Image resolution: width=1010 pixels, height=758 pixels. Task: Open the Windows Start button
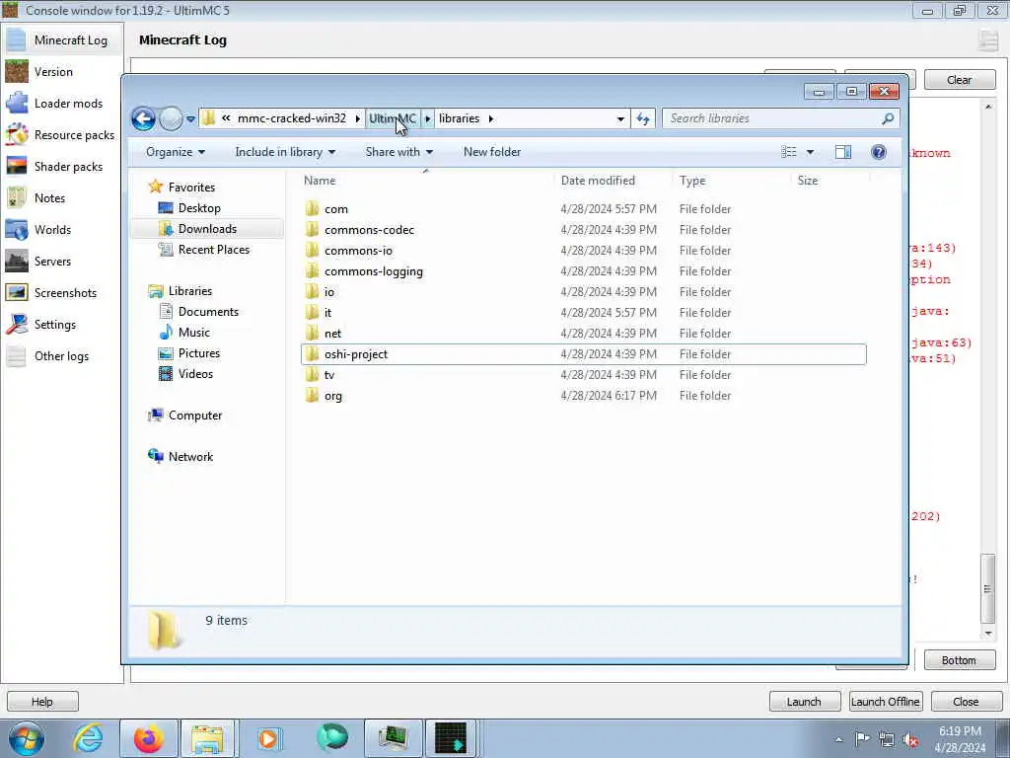point(27,738)
